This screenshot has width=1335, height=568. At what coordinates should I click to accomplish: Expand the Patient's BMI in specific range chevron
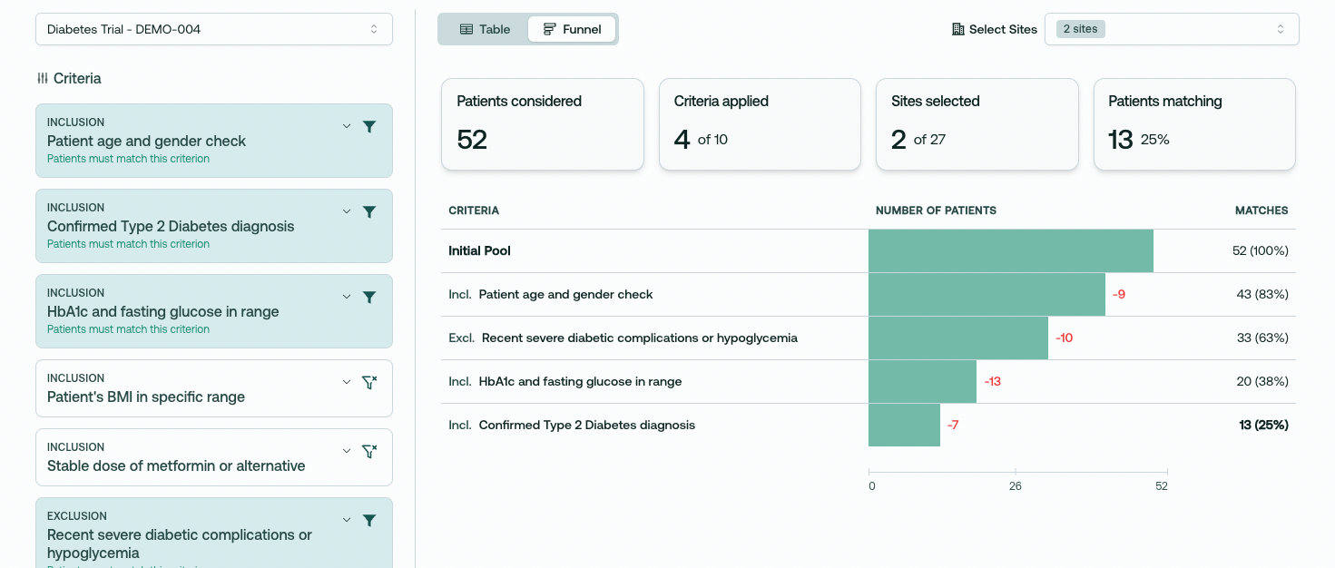347,383
